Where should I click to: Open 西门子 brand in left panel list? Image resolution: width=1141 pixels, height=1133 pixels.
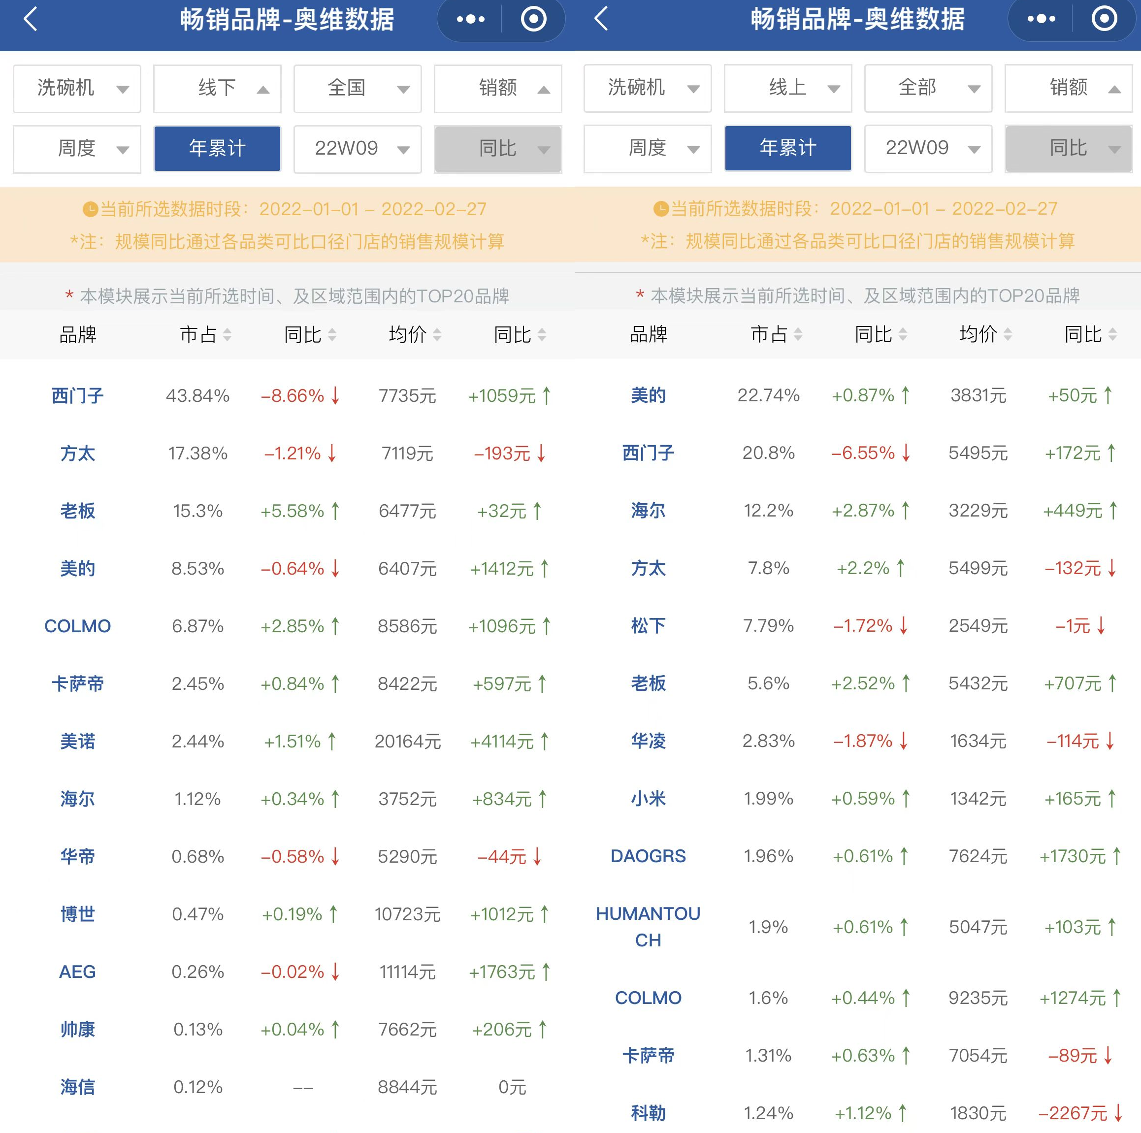(77, 395)
